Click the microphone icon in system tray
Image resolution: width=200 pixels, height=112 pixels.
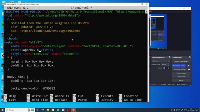[174, 110]
